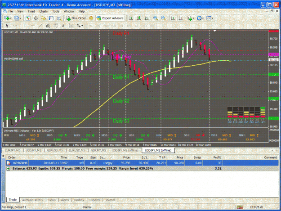This screenshot has width=281, height=211.
Task: Open the Window menu
Action: coord(69,11)
